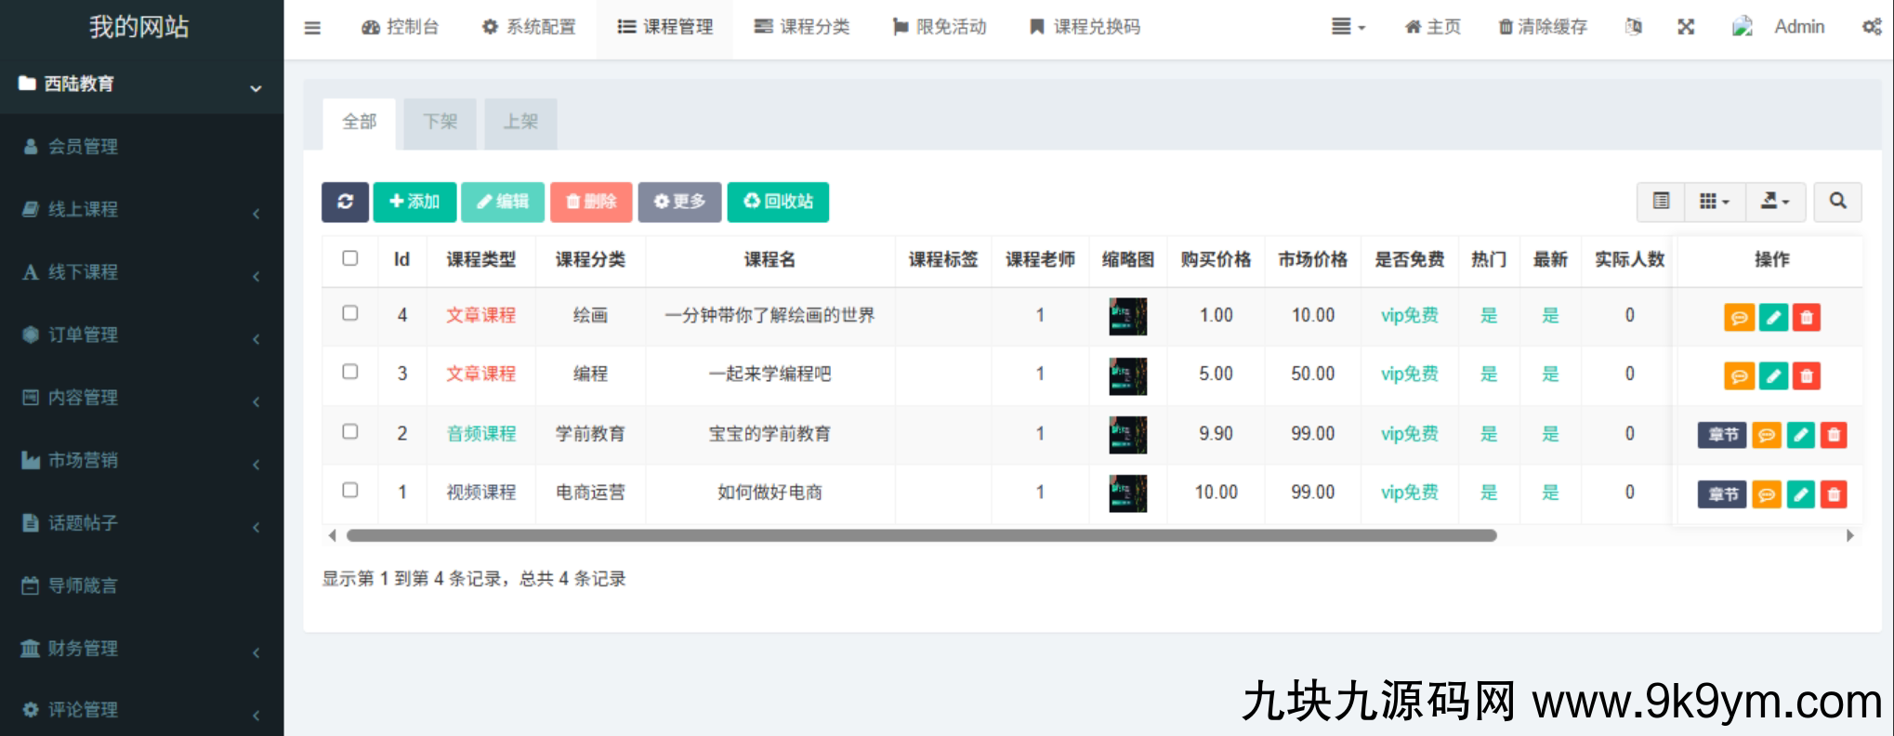Open the columns visibility dropdown
Viewport: 1894px width, 736px height.
(x=1714, y=202)
